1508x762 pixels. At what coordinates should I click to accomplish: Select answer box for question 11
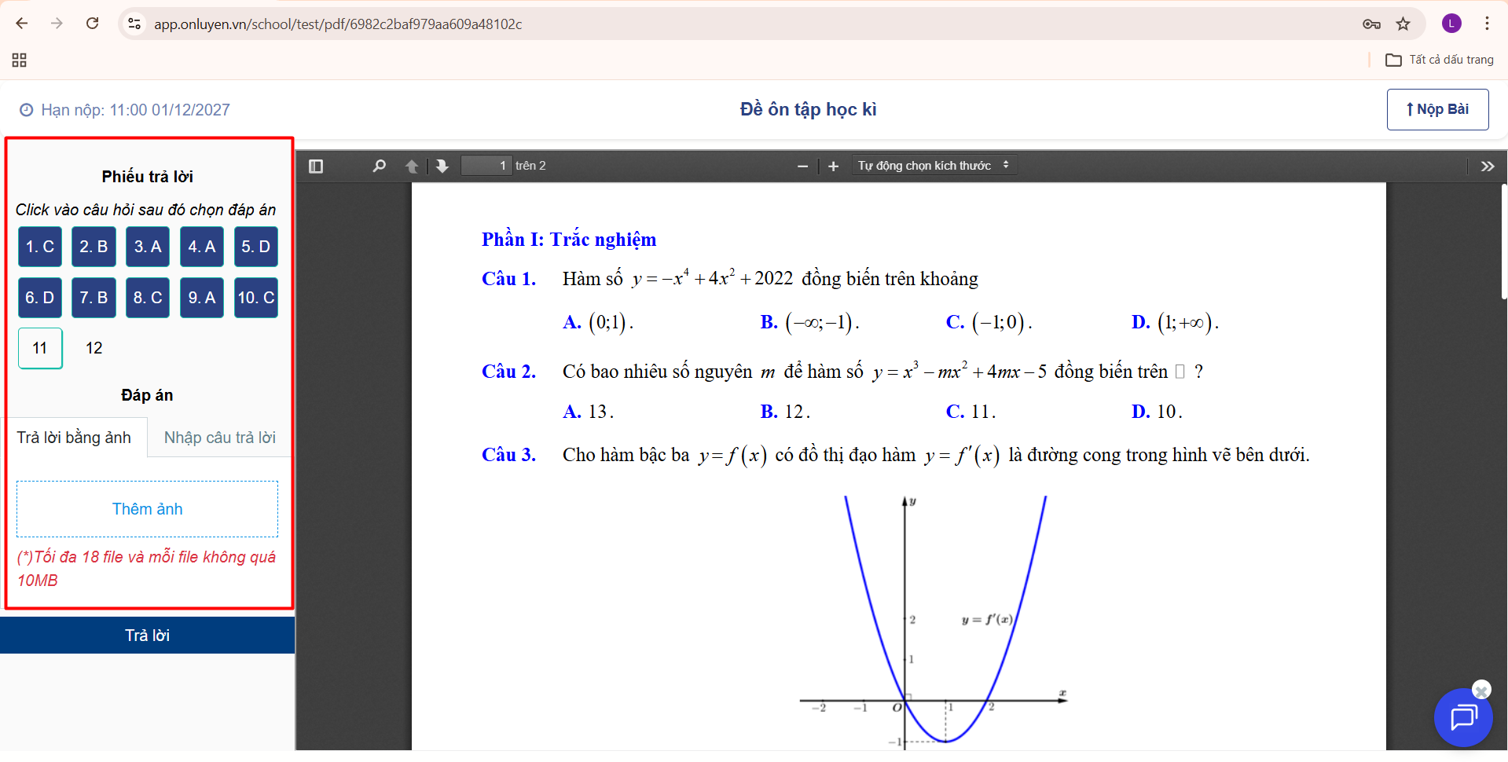point(40,348)
